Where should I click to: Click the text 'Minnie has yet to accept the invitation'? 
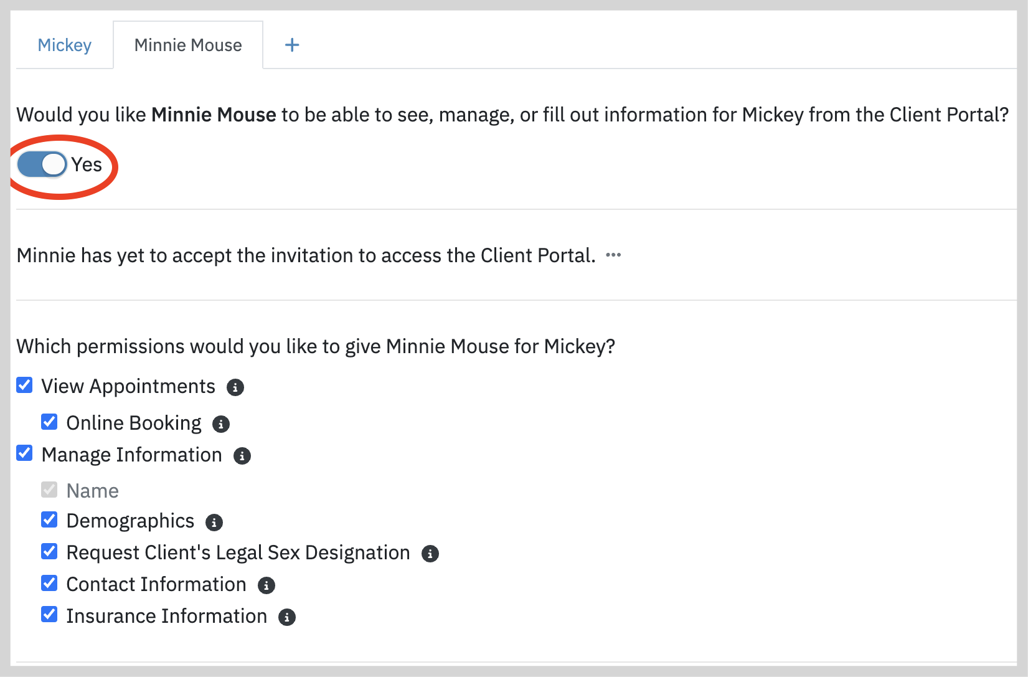196,255
